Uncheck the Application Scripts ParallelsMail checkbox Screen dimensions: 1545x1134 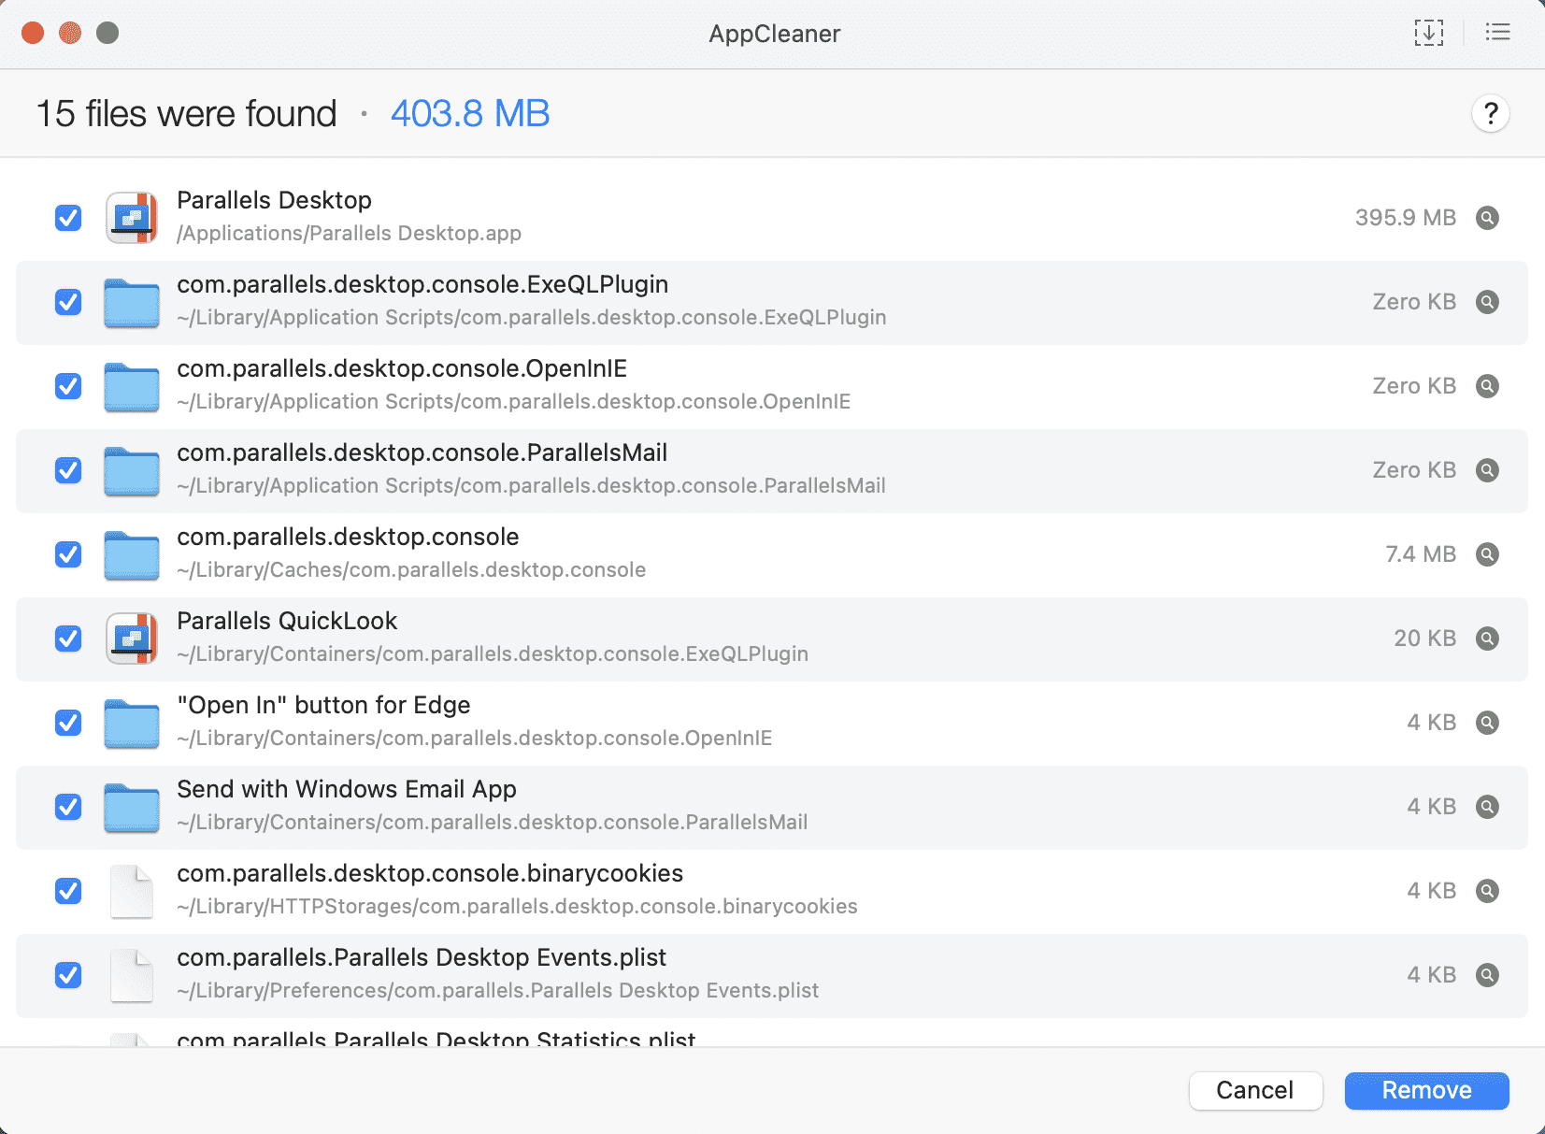pos(68,470)
